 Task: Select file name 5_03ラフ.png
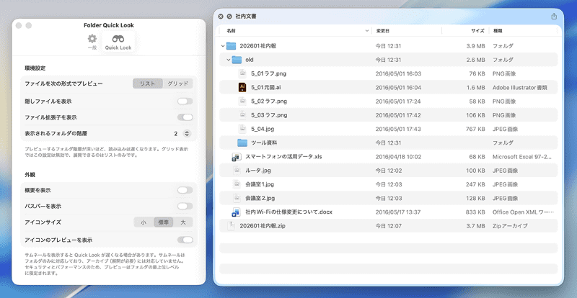click(269, 115)
